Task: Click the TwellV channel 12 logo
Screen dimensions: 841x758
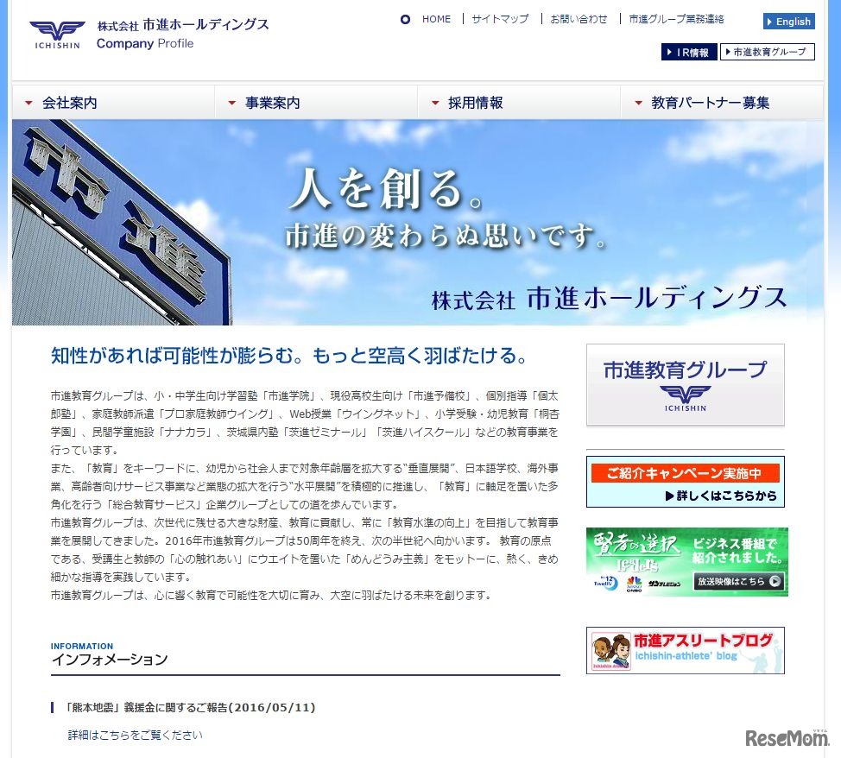Action: [x=607, y=581]
